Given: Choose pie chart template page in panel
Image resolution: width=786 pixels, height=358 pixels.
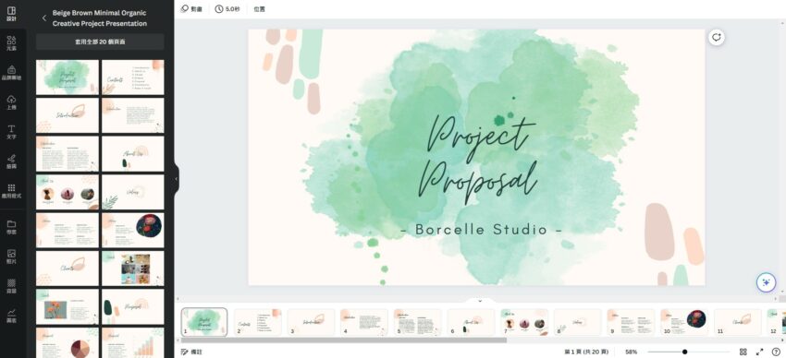Looking at the screenshot, I should tap(68, 342).
